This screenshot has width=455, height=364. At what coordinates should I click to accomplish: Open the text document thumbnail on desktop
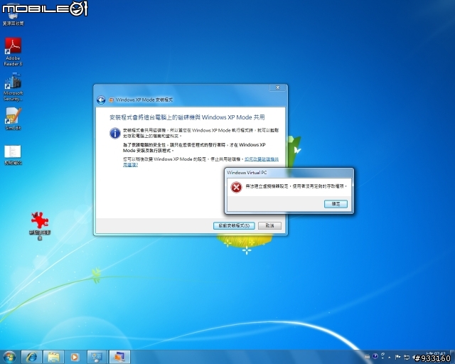[13, 155]
